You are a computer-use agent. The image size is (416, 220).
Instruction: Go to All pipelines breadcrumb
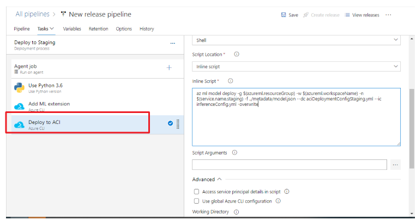pyautogui.click(x=32, y=14)
